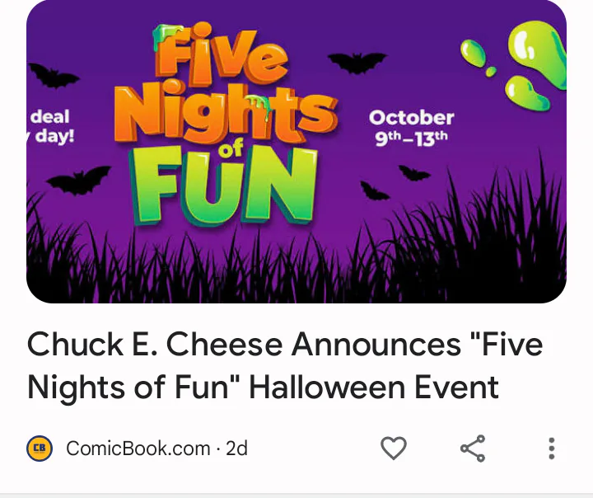The height and width of the screenshot is (498, 593).
Task: Open the Chuck E. Cheese headline article
Action: click(285, 365)
